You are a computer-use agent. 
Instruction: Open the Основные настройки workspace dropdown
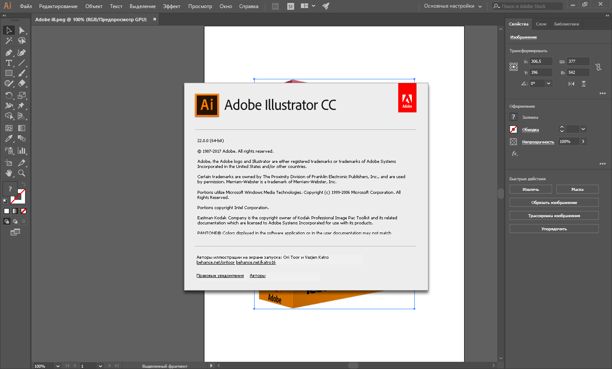453,6
